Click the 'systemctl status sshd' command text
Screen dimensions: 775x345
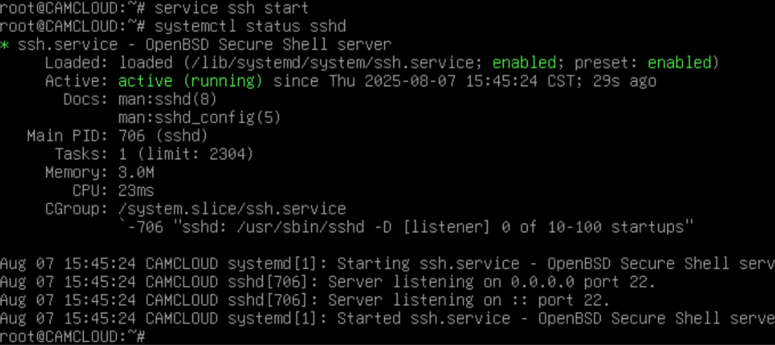pos(250,26)
